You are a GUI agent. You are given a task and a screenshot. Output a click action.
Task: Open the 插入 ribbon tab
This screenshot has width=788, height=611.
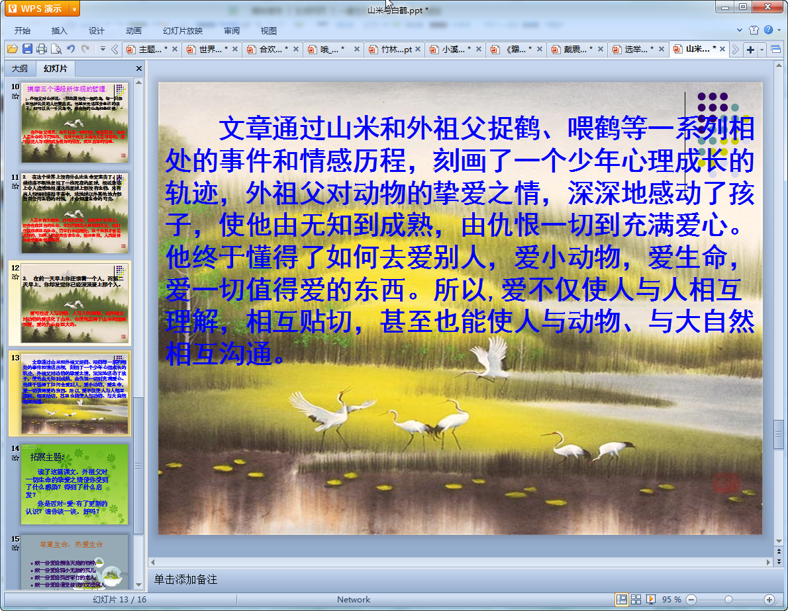(x=60, y=30)
